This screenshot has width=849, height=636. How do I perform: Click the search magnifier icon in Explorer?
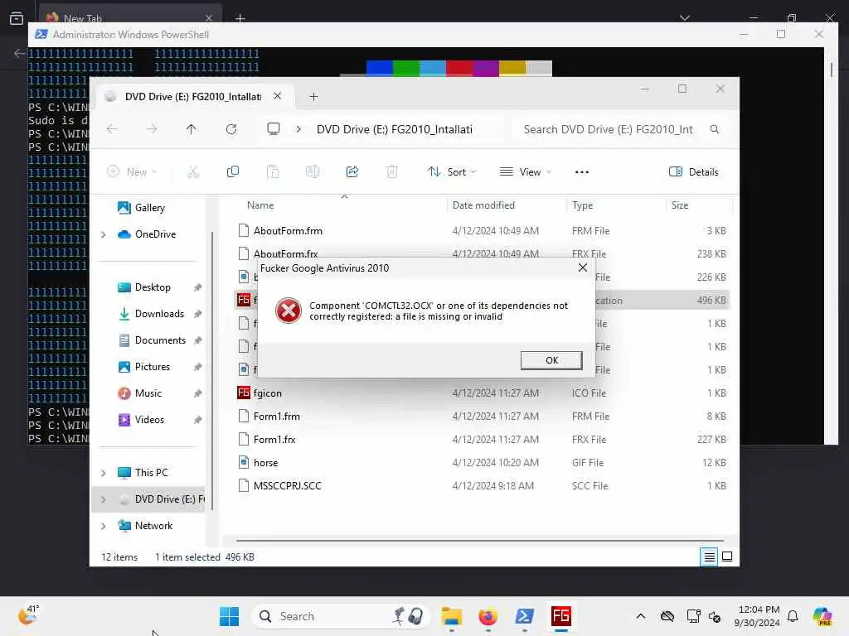point(715,129)
